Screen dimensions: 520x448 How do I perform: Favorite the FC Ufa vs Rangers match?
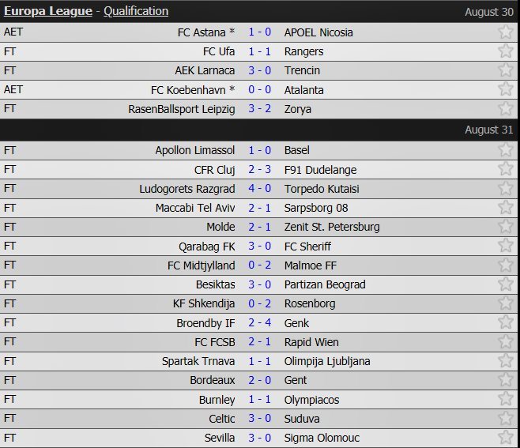pyautogui.click(x=505, y=51)
